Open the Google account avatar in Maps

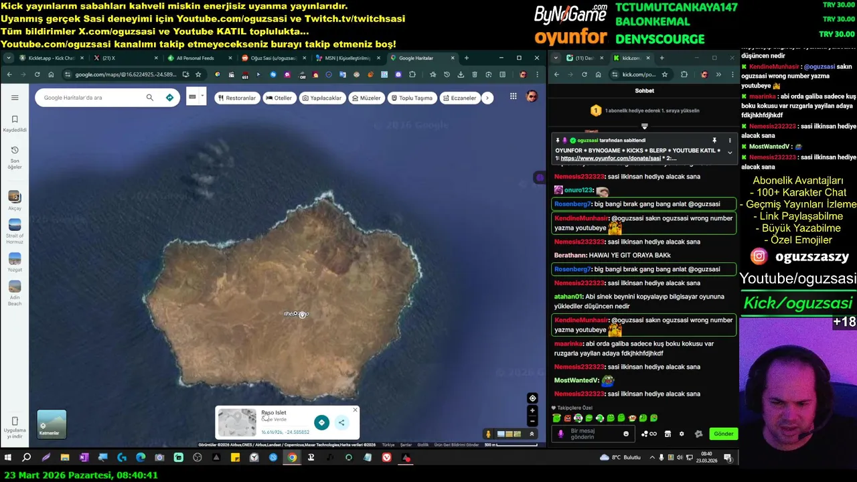(532, 96)
